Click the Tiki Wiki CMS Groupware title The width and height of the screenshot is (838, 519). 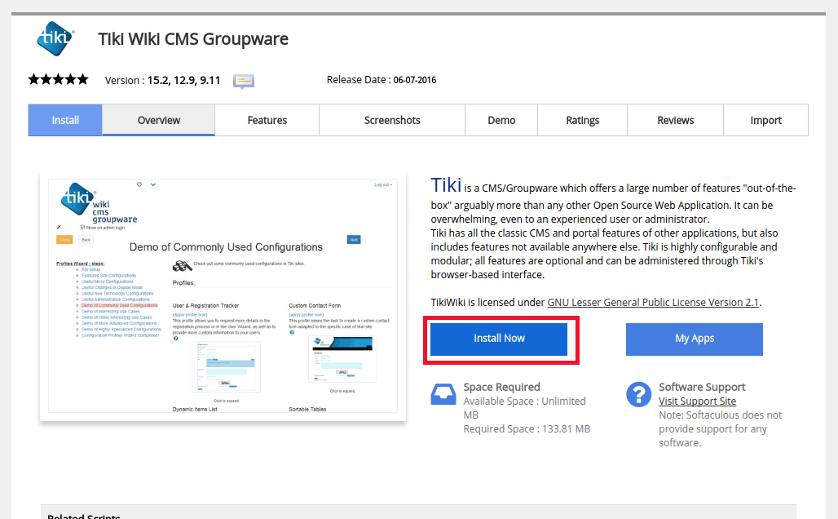point(193,39)
